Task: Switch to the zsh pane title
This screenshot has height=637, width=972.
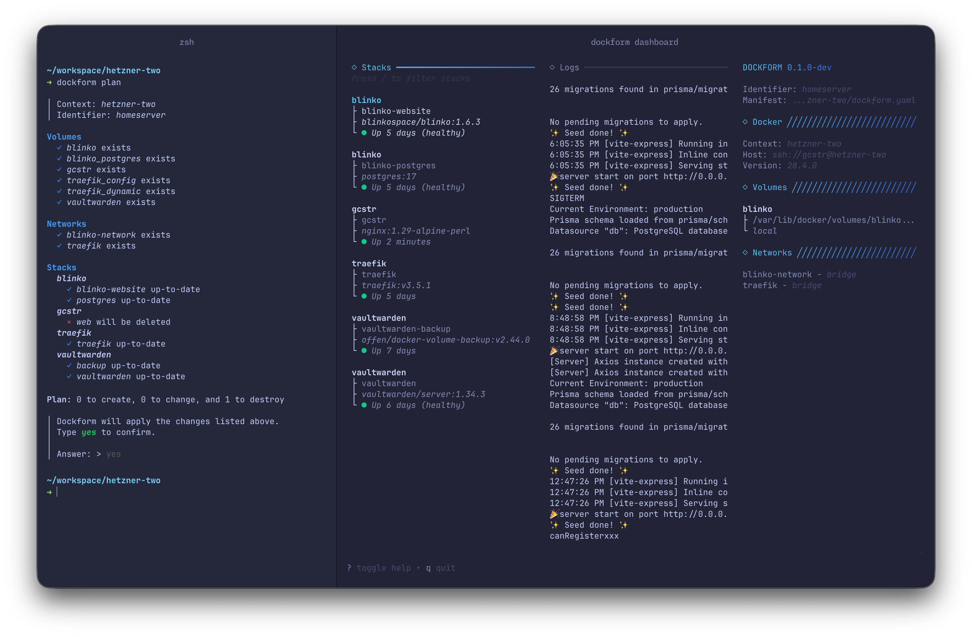Action: coord(187,42)
